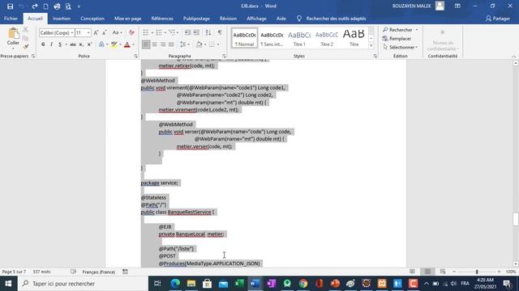Insert a numbered list
519x291 pixels.
tap(159, 32)
